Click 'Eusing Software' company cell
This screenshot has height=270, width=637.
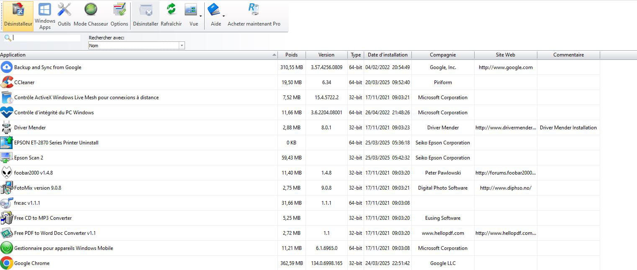(443, 218)
